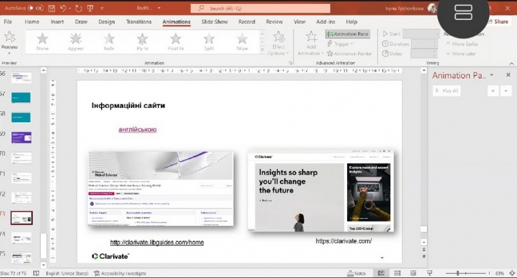Open Animation Pane options dropdown arrow
Screen dimensions: 517x278
(491, 76)
